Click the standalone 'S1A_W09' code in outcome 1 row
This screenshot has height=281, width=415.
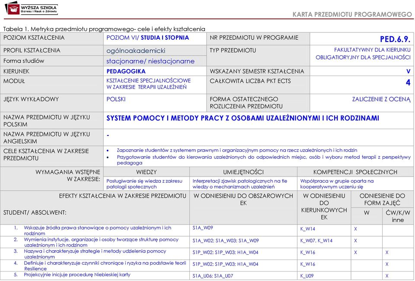(202, 227)
